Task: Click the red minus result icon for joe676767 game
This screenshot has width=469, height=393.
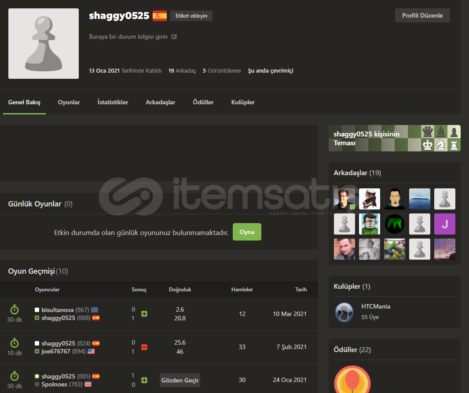Action: point(144,347)
